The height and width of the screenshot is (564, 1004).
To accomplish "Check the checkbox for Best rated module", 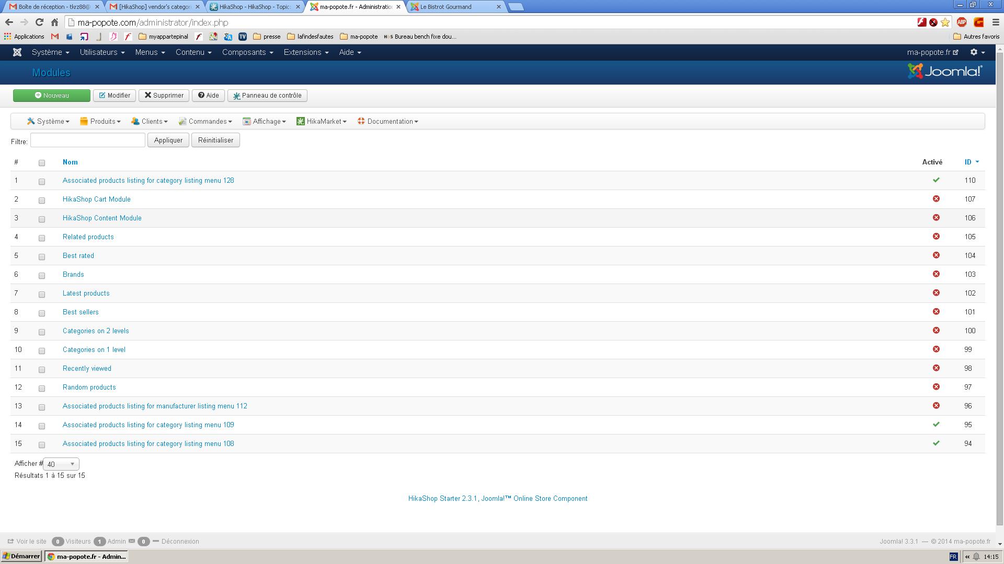I will point(42,256).
